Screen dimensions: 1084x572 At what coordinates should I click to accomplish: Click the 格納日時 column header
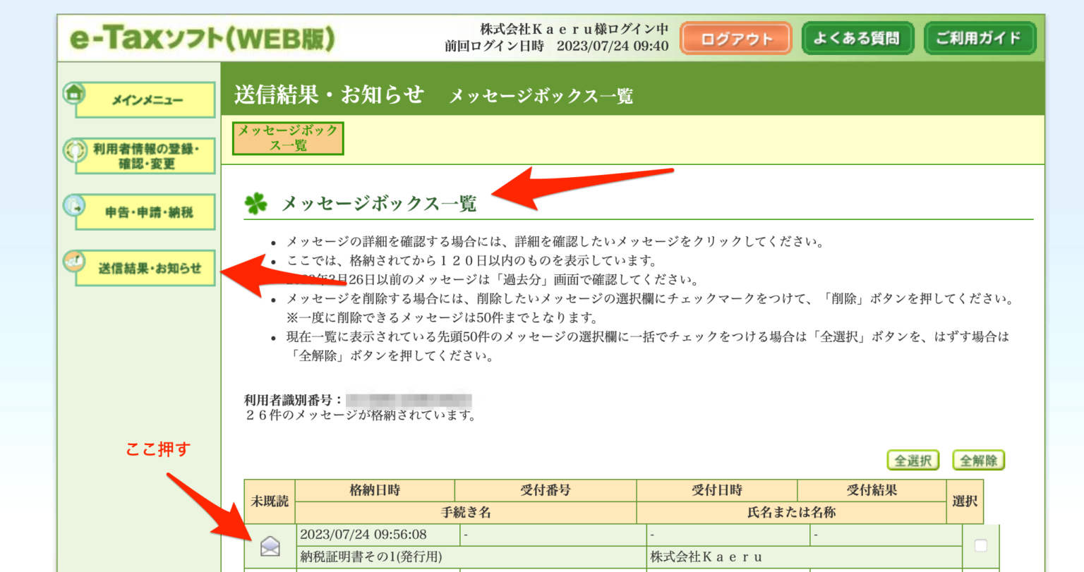376,489
